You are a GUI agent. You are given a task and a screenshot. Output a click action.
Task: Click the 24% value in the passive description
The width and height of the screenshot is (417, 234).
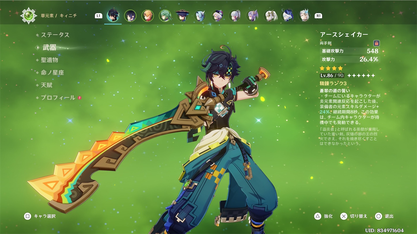coord(324,112)
